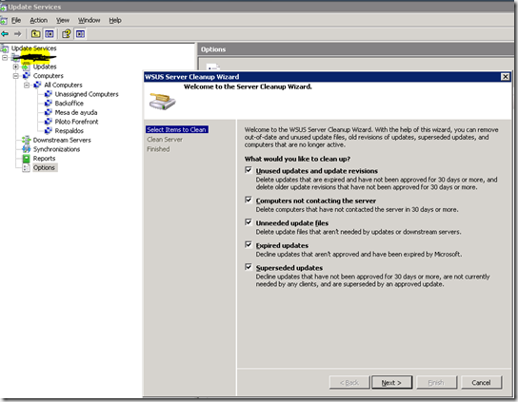Click the Options pane header

[x=355, y=49]
